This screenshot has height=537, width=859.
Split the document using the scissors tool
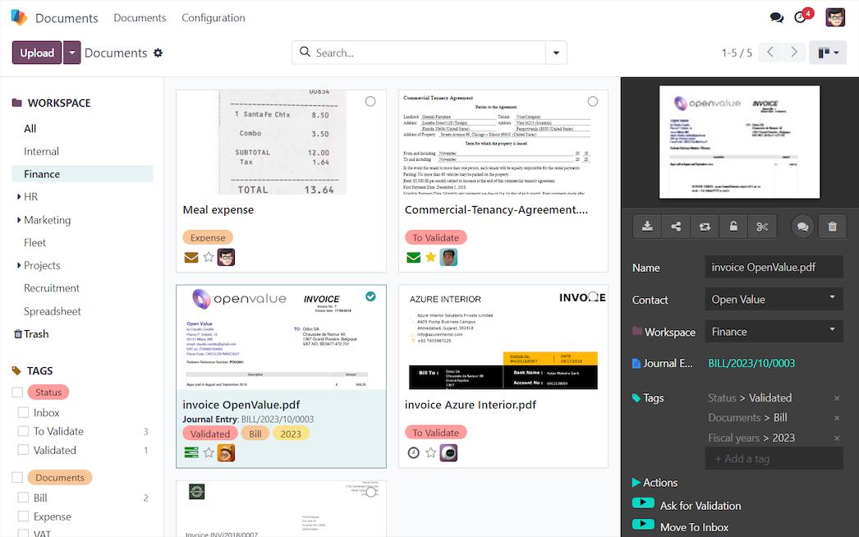click(763, 226)
